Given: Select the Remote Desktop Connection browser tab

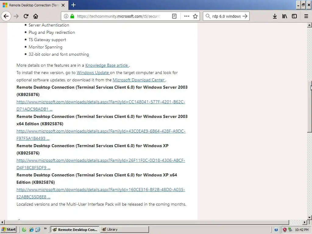Looking at the screenshot, I should click(x=34, y=5).
